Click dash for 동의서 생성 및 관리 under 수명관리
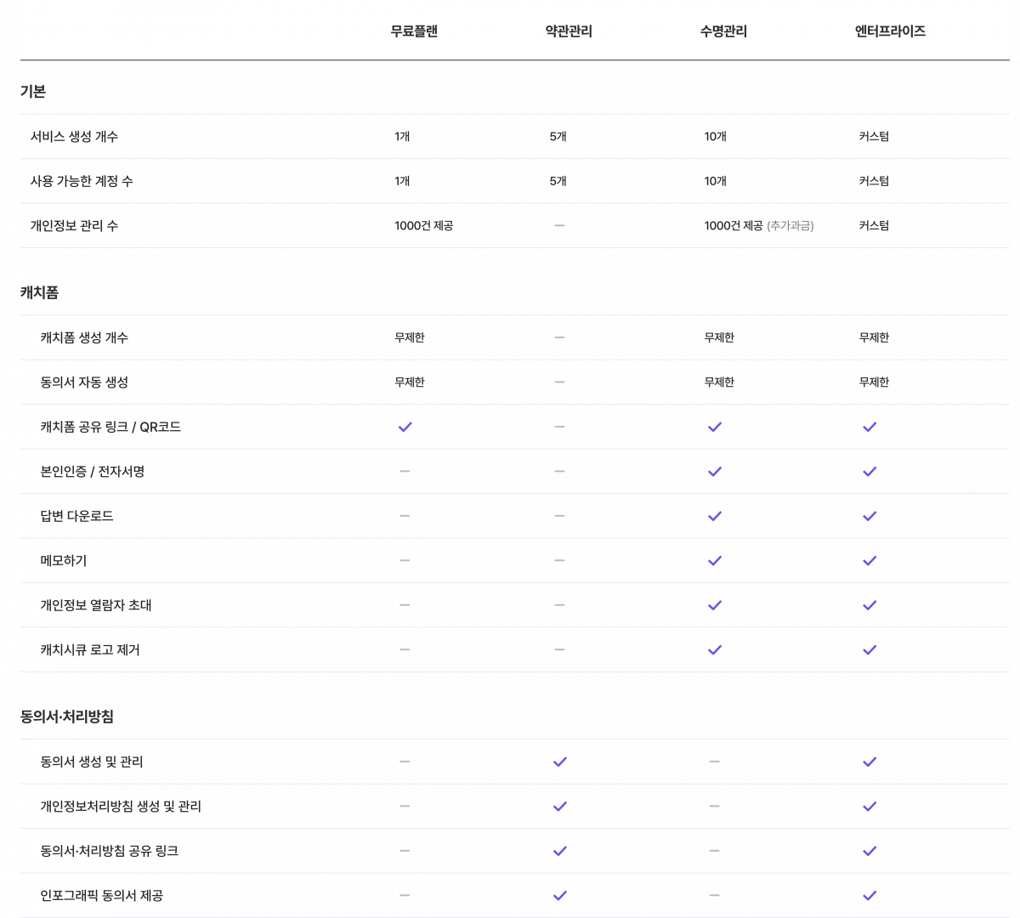Screen dimensions: 1020x918 pos(714,762)
